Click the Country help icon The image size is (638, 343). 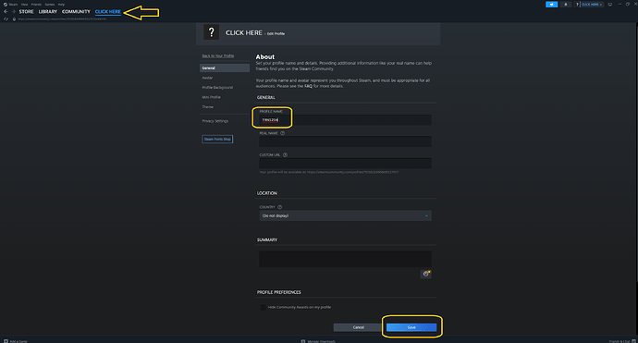pyautogui.click(x=279, y=207)
